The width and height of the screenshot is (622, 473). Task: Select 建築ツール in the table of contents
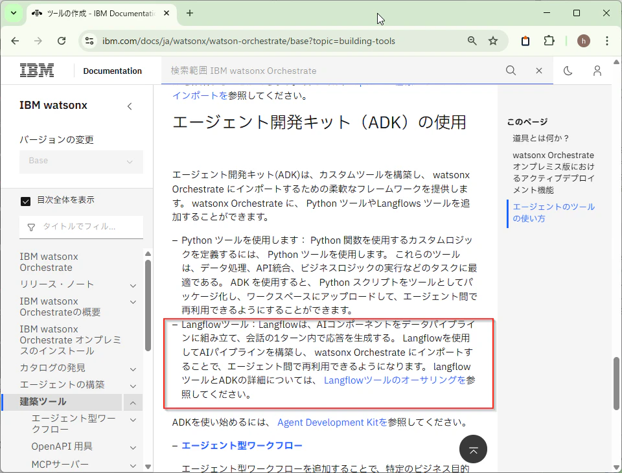tap(43, 402)
